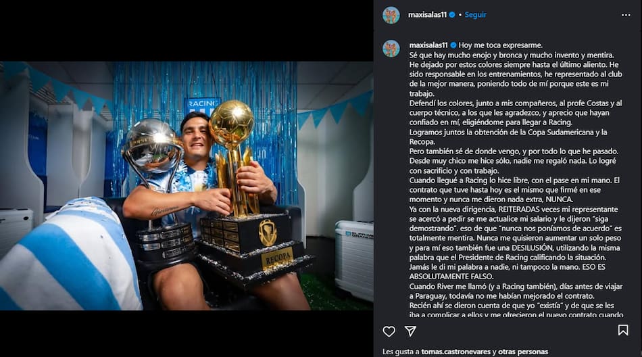Viewport: 642px width, 357px height.
Task: Click the verified badge in the header
Action: pyautogui.click(x=452, y=15)
